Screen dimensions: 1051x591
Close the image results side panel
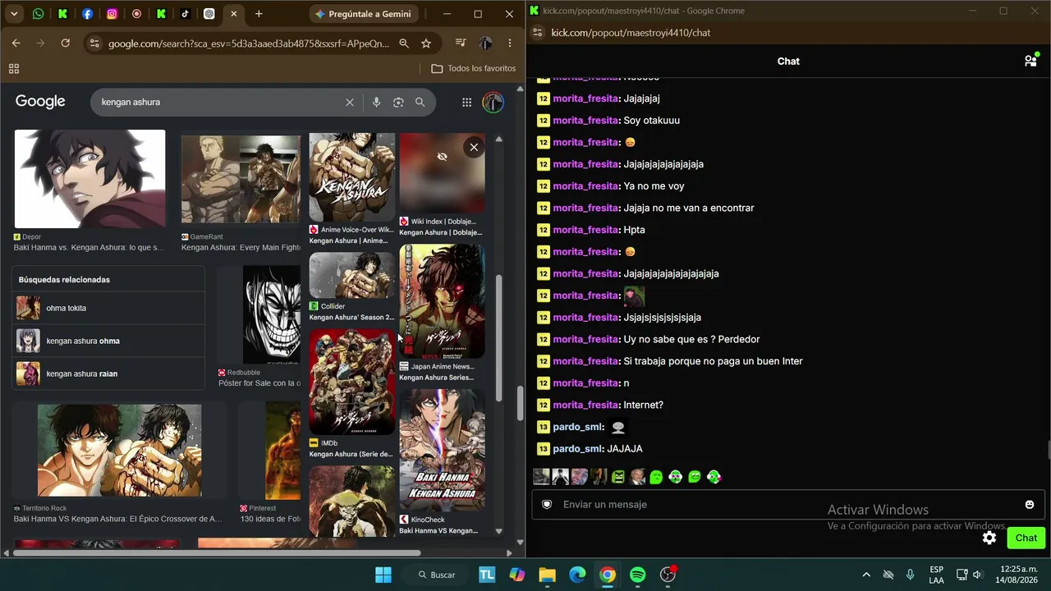474,147
